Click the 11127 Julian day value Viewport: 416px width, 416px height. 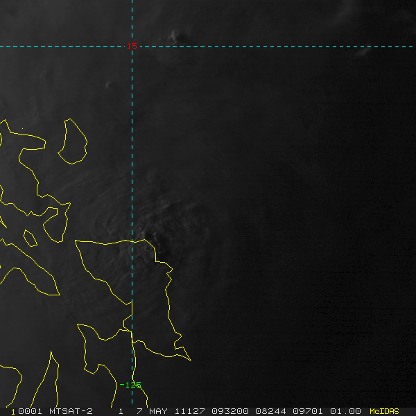click(x=189, y=411)
